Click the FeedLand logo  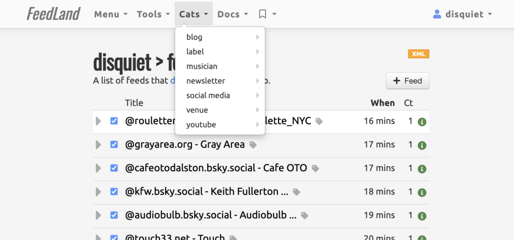point(53,14)
